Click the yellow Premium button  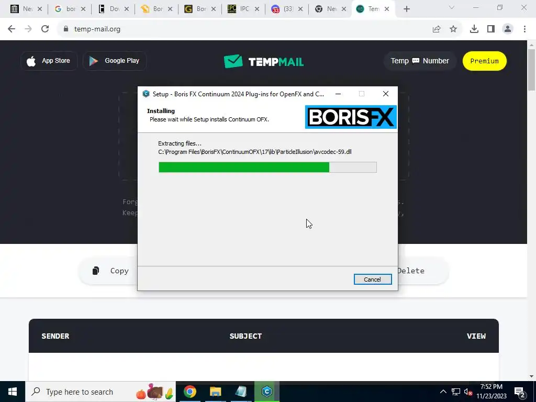click(x=484, y=61)
